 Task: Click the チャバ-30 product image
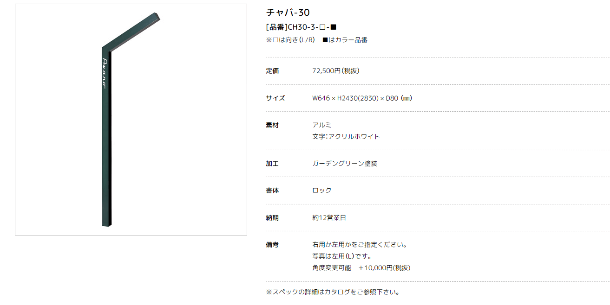point(131,120)
